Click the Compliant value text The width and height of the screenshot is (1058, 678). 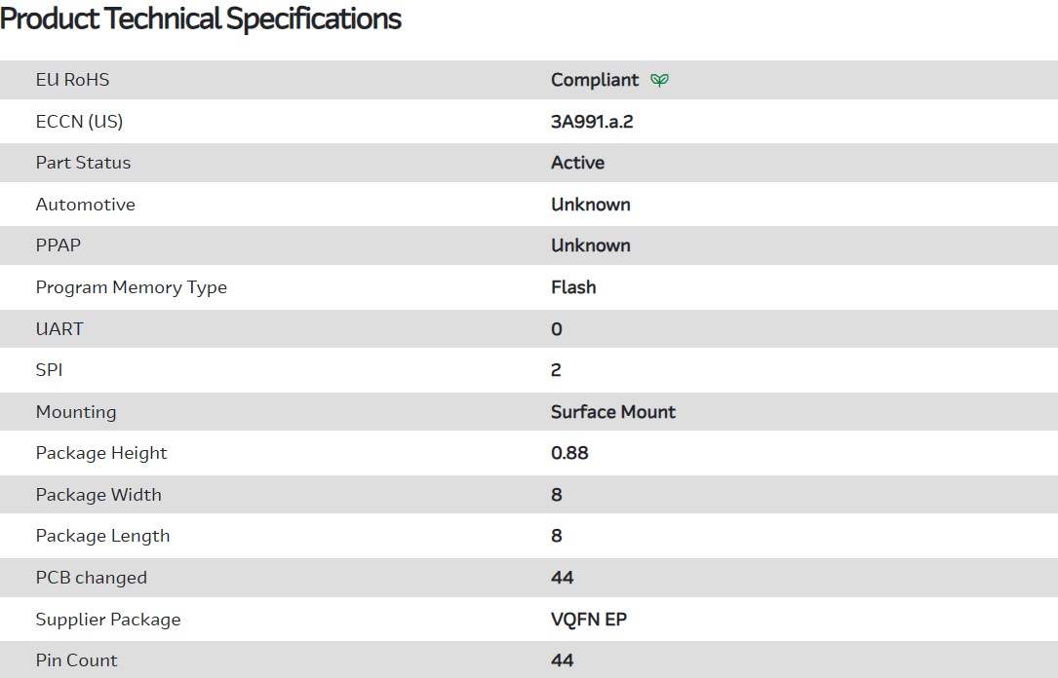point(595,80)
